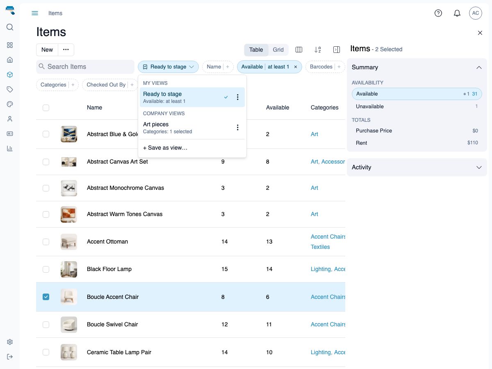Toggle the select-all header checkbox
The image size is (492, 369).
click(46, 107)
